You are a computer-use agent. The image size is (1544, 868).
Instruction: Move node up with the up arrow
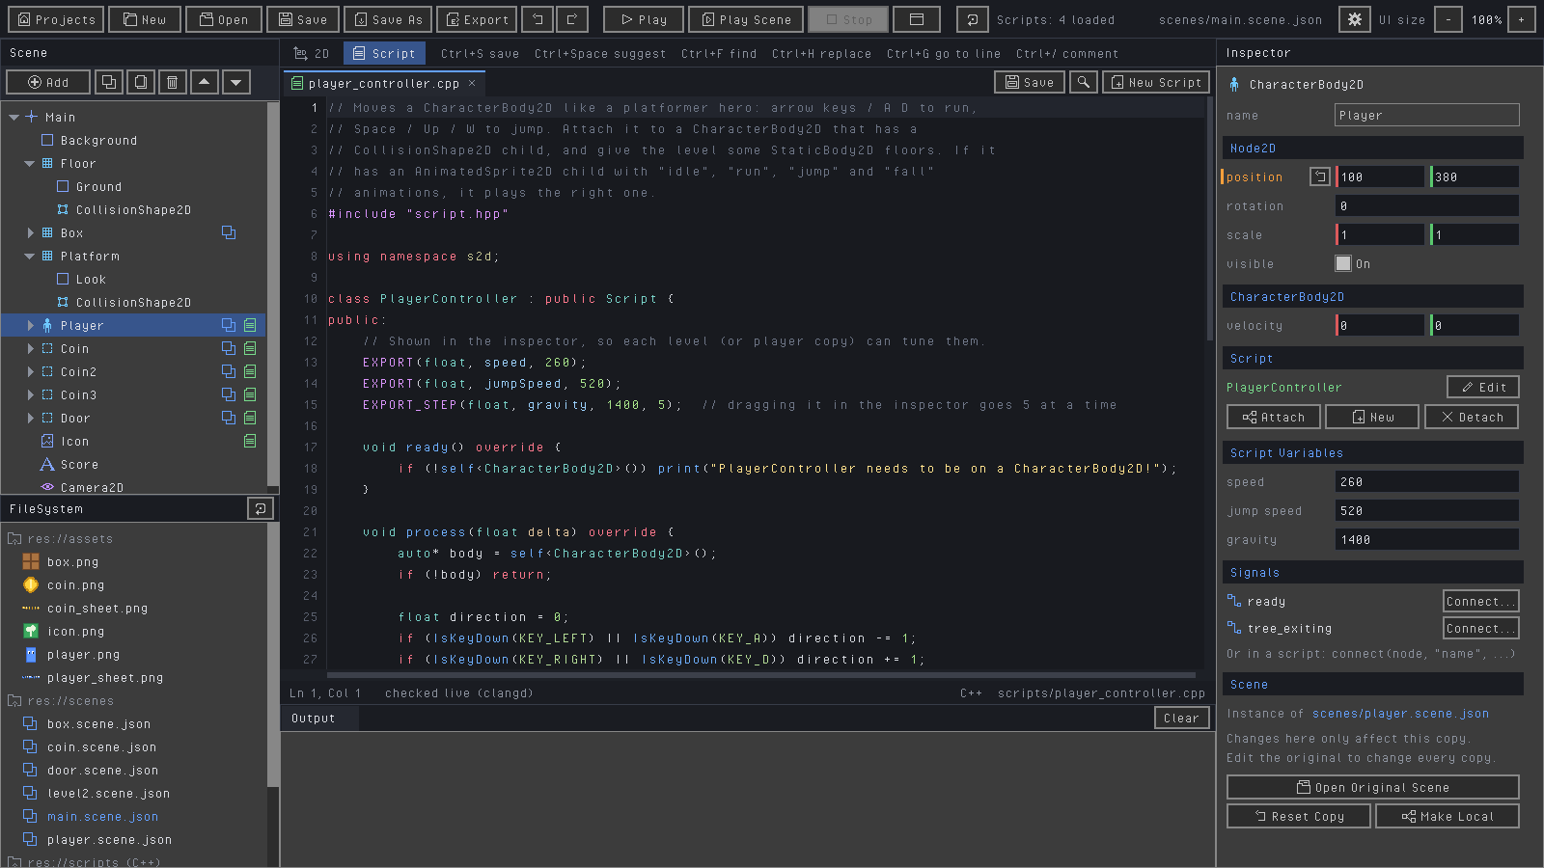(205, 83)
